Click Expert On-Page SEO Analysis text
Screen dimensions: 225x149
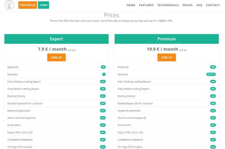pos(20,147)
